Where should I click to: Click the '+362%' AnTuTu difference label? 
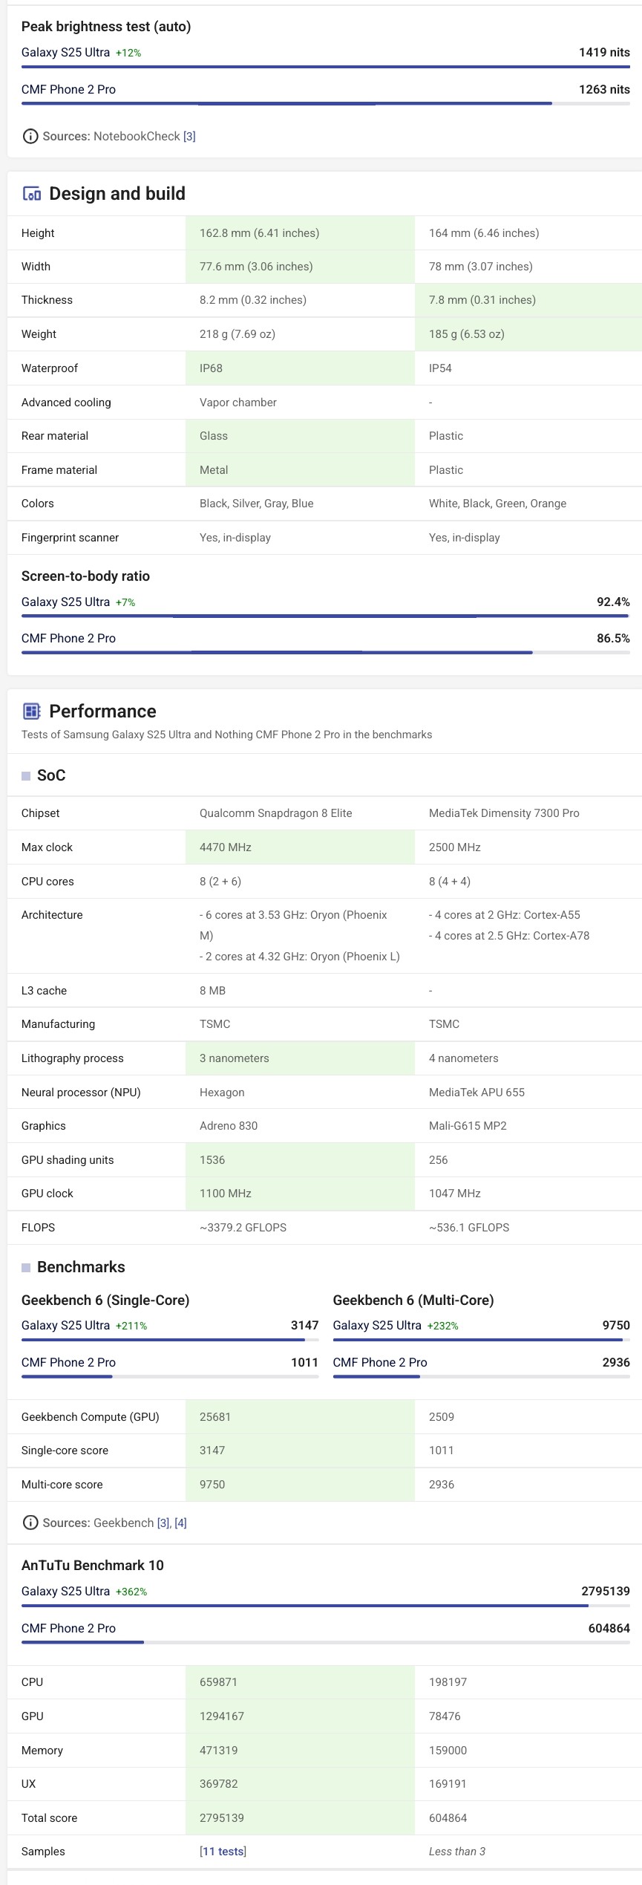[131, 1592]
